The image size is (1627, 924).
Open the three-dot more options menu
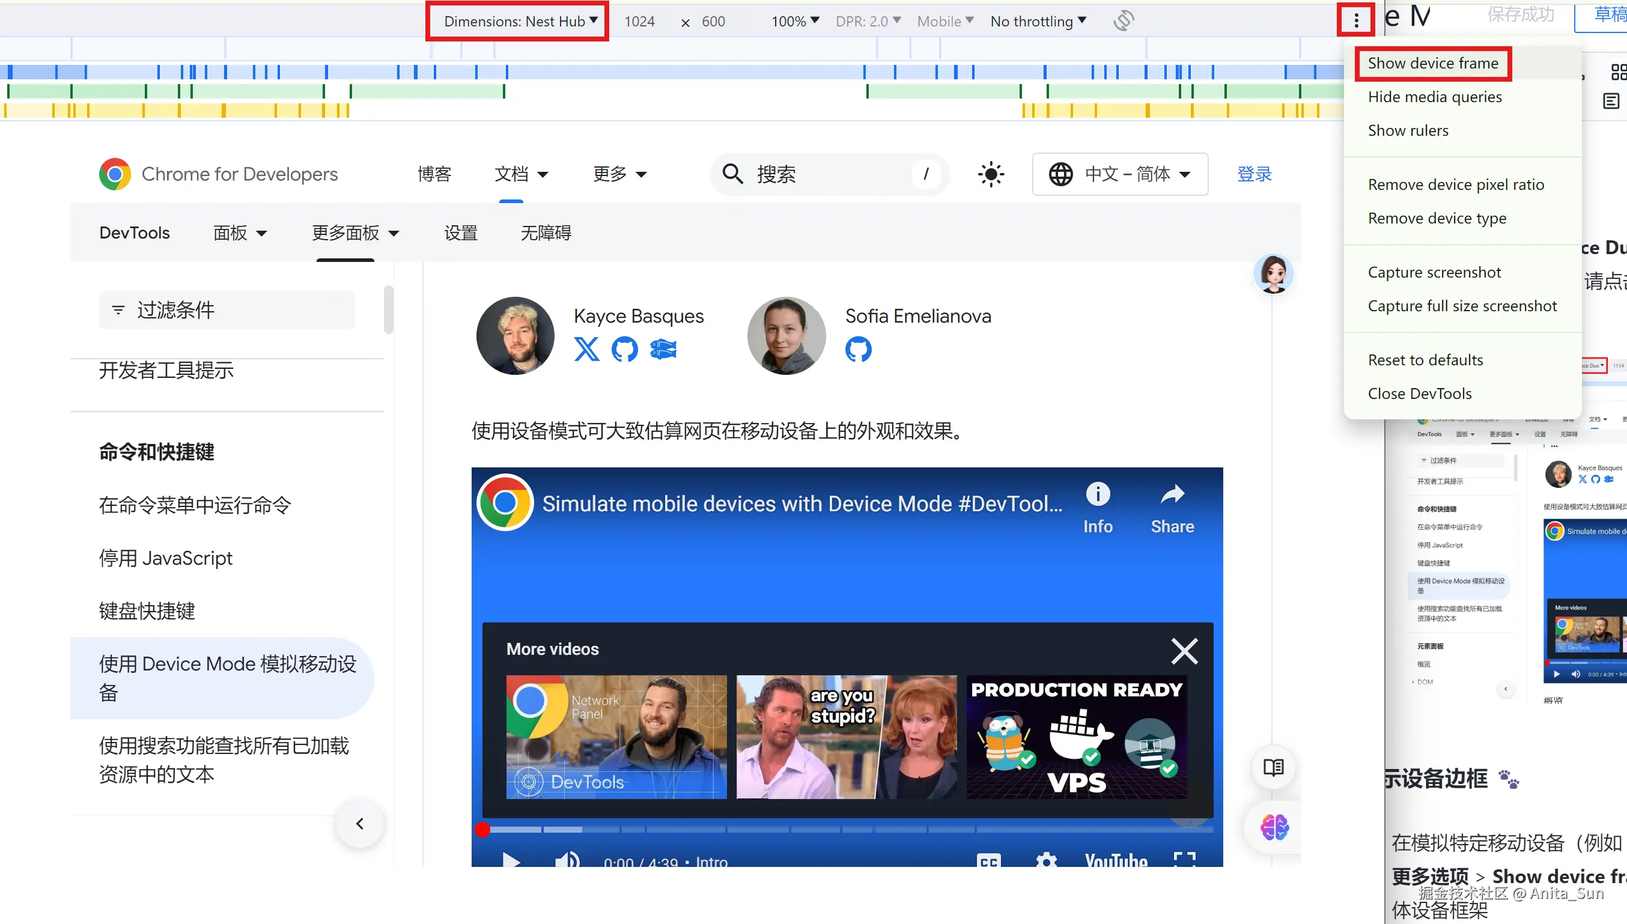[x=1356, y=21]
